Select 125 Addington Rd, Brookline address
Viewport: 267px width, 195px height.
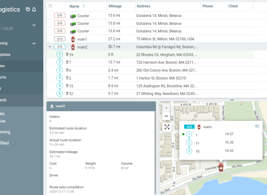pyautogui.click(x=166, y=86)
